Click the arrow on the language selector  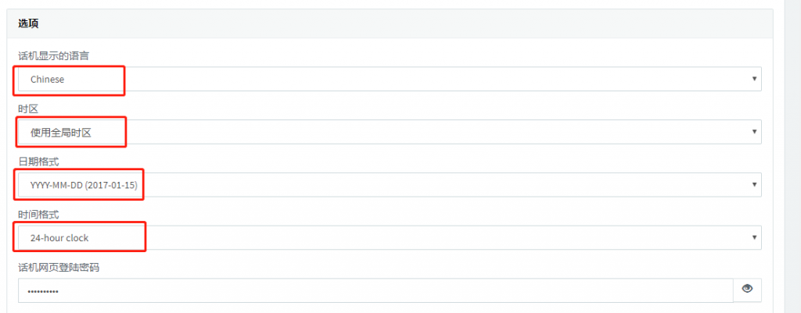754,79
